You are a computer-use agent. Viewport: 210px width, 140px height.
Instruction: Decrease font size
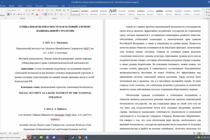(x=29, y=10)
